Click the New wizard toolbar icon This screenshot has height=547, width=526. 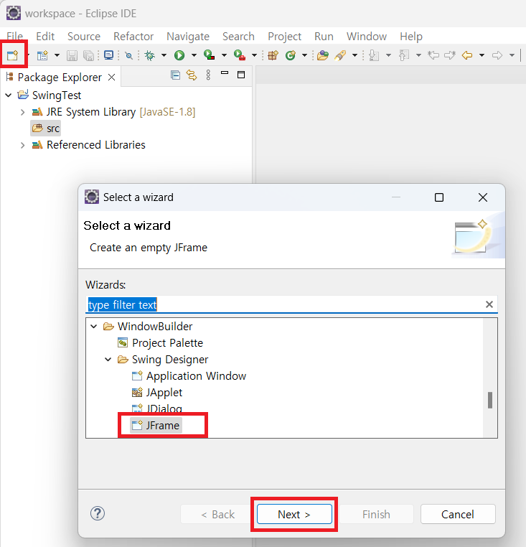click(x=12, y=55)
